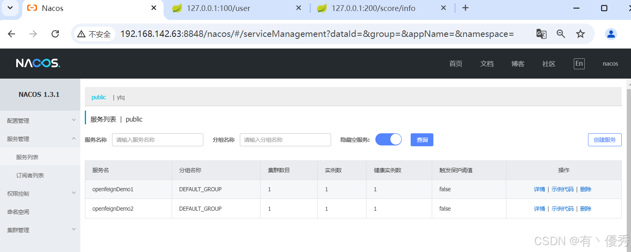Screen dimensions: 631x252
Task: Reload the page with the refresh icon
Action: tap(55, 34)
